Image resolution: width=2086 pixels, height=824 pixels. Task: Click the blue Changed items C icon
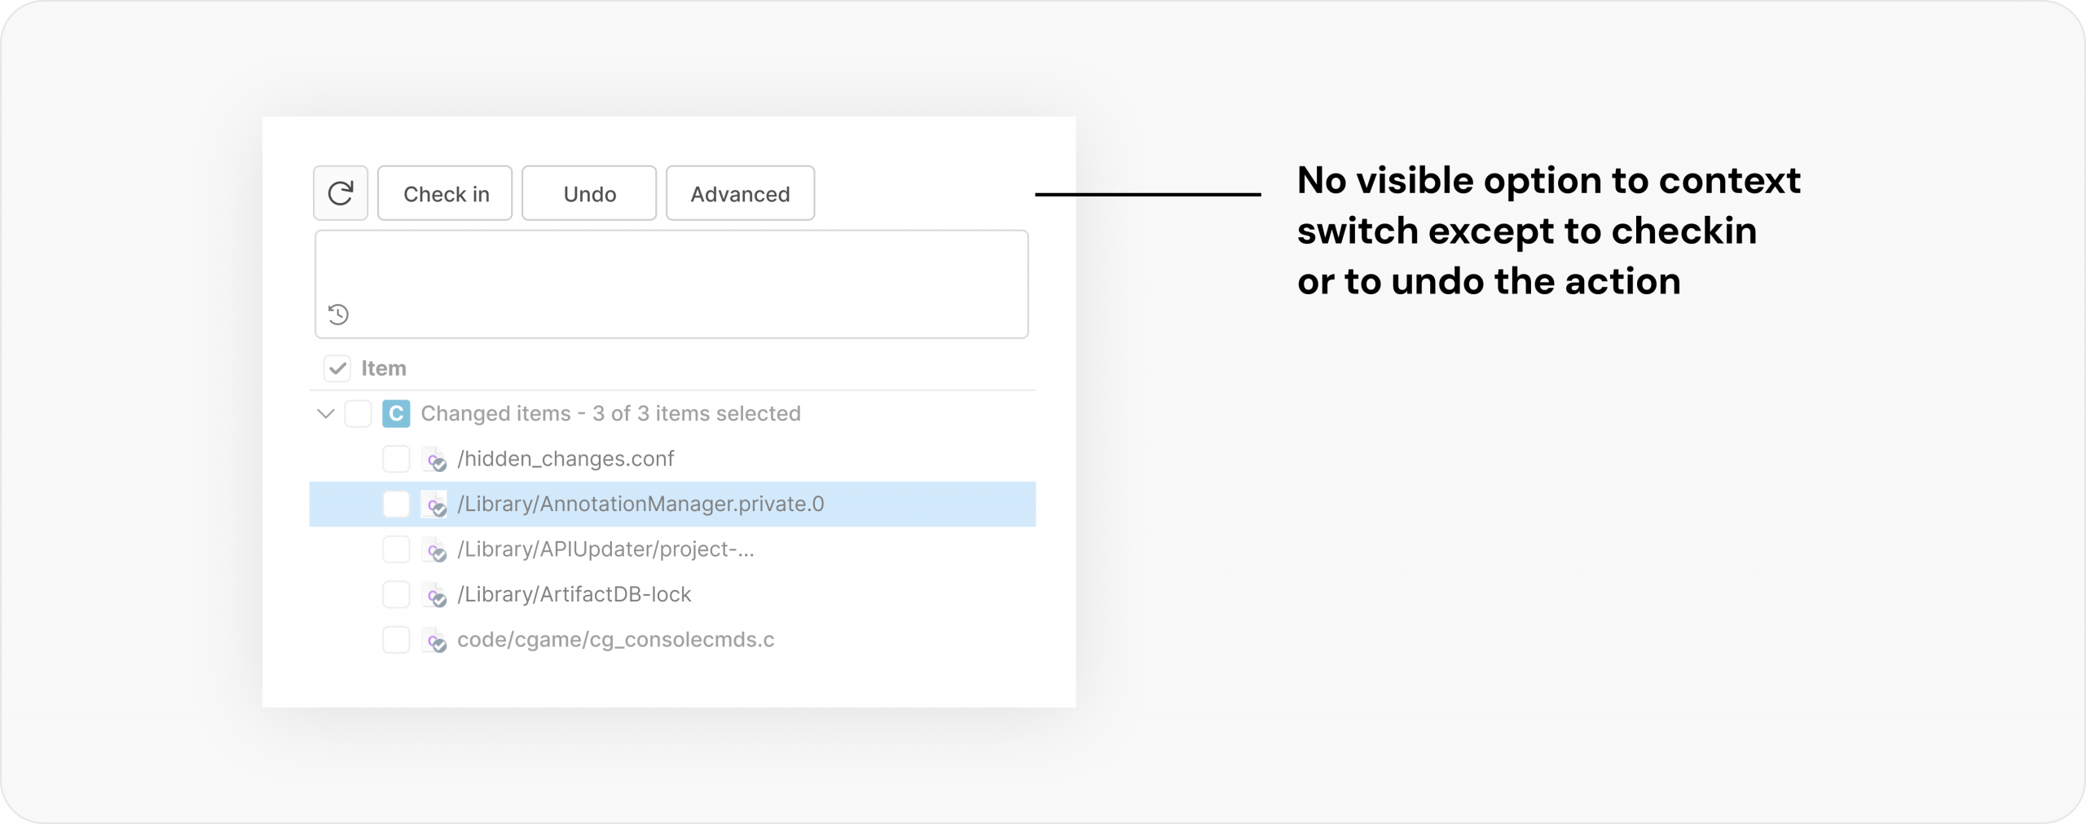click(396, 413)
